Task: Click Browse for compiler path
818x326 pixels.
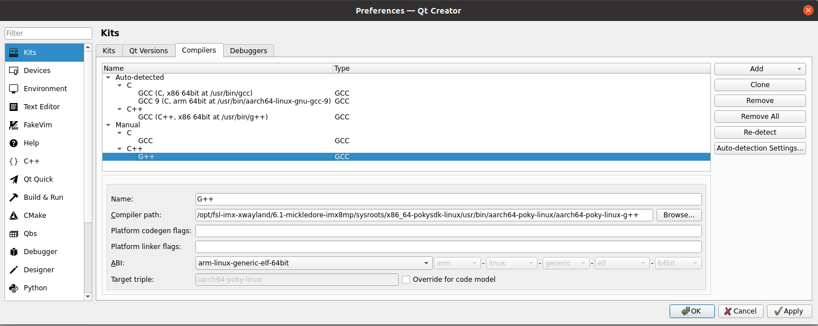Action: click(679, 215)
